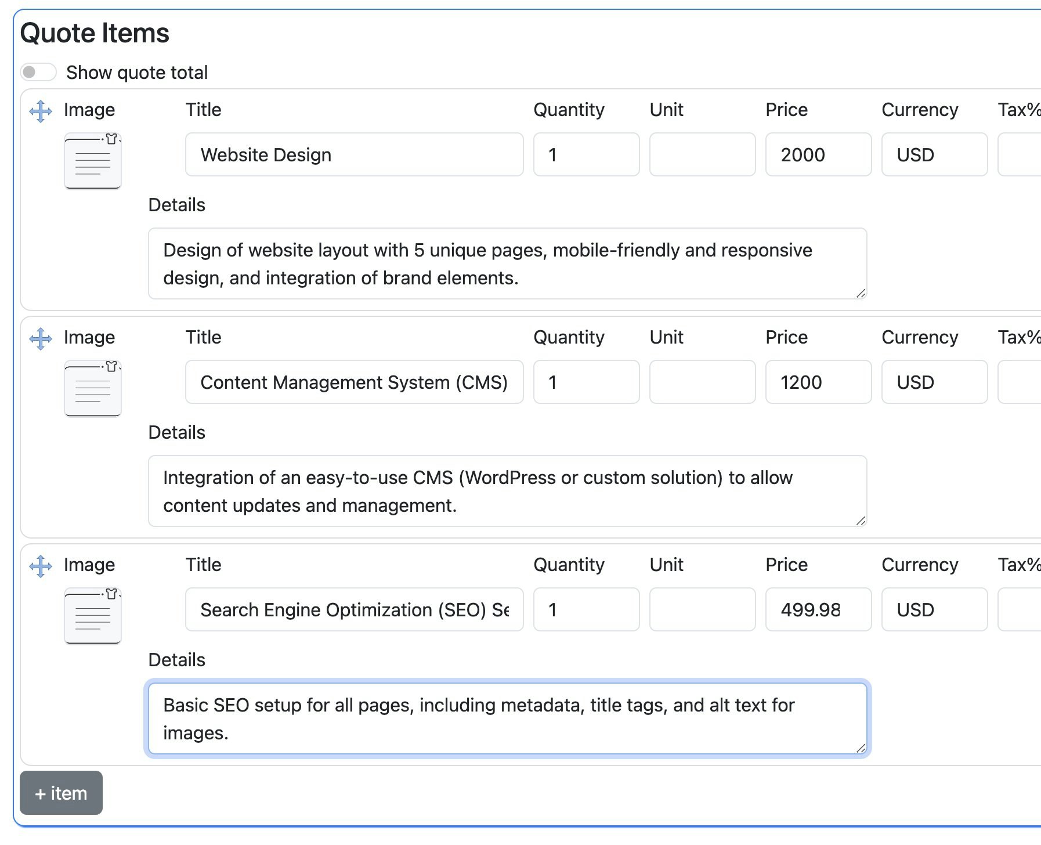
Task: Click the CMS integration details text area
Action: (507, 492)
